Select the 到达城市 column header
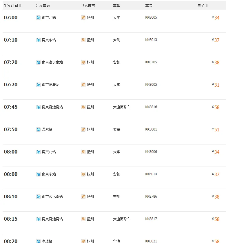This screenshot has width=226, height=243. (88, 5)
